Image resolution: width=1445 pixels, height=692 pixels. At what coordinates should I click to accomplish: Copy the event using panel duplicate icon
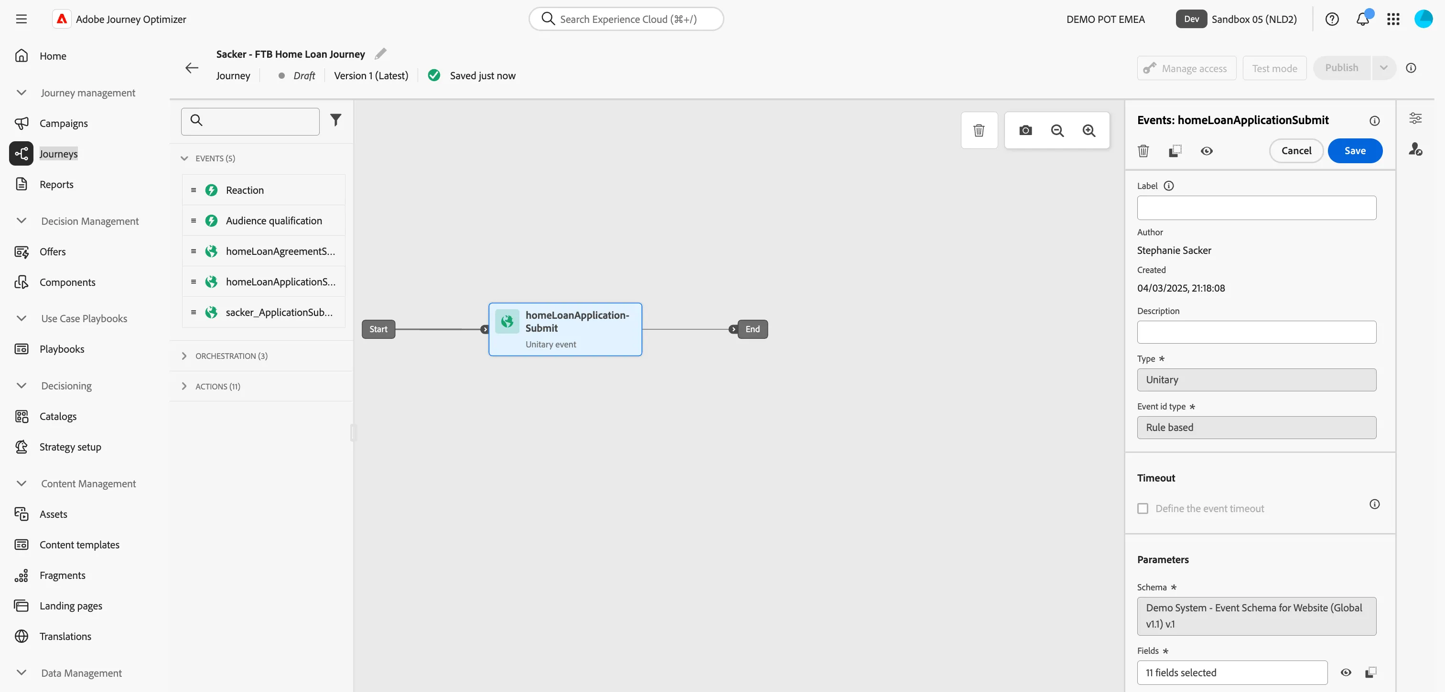pyautogui.click(x=1175, y=151)
